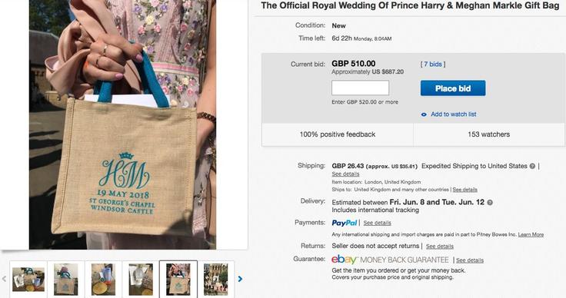
Task: Open See details for Money Back Guarantee
Action: coord(470,260)
